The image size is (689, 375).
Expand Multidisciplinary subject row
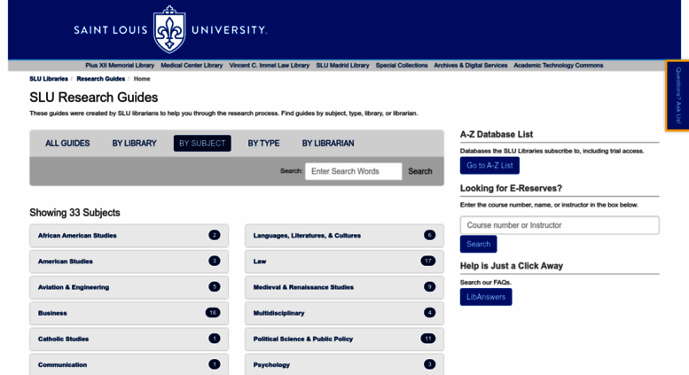click(344, 313)
